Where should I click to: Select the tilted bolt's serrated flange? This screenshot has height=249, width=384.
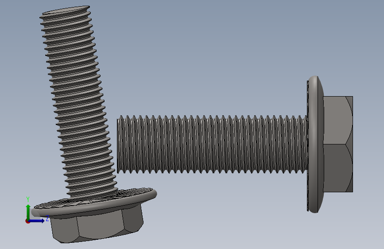point(94,203)
